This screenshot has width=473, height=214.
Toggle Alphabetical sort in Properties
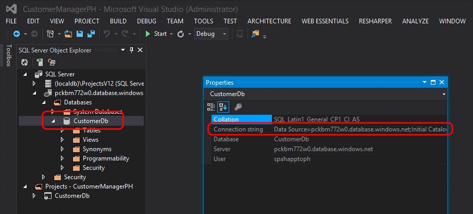click(x=223, y=107)
